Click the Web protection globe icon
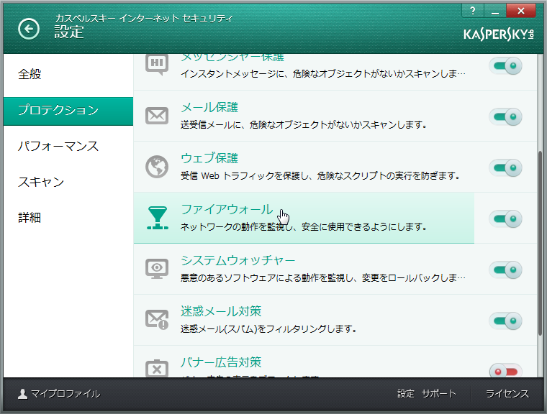This screenshot has width=547, height=414. coord(157,167)
